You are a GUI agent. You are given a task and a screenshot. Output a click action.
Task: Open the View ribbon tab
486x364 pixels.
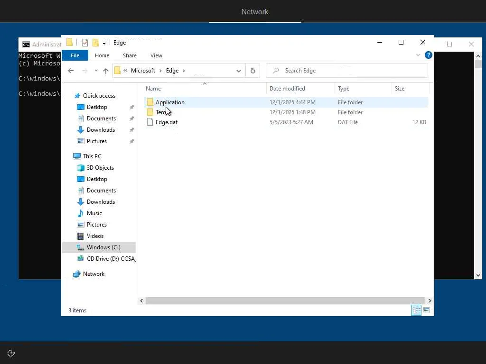click(156, 55)
